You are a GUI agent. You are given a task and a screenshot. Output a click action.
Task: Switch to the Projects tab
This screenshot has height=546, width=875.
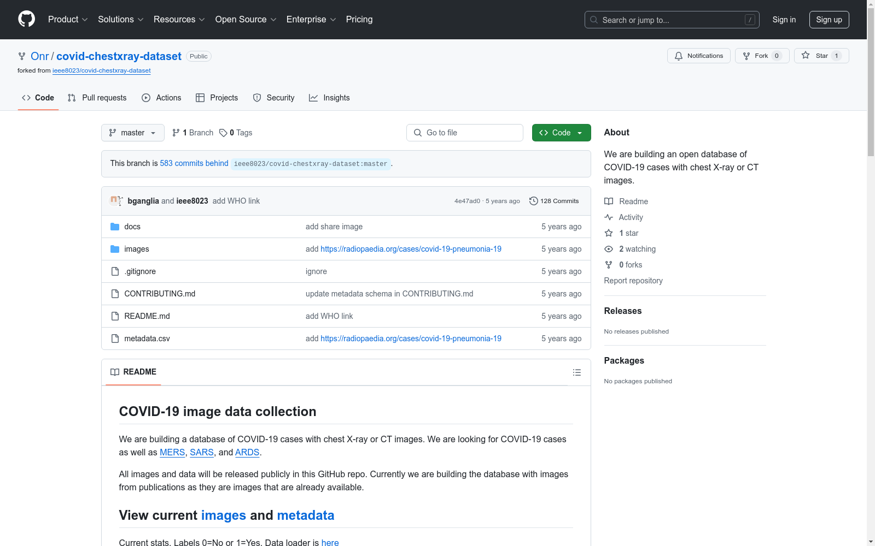217,98
